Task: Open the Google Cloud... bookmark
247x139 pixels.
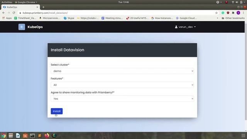Action: (186, 18)
